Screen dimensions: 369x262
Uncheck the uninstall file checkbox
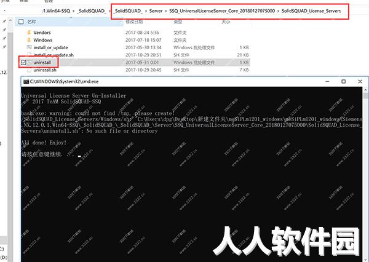23,62
